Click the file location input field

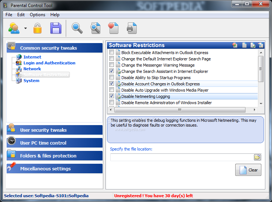click(182, 157)
